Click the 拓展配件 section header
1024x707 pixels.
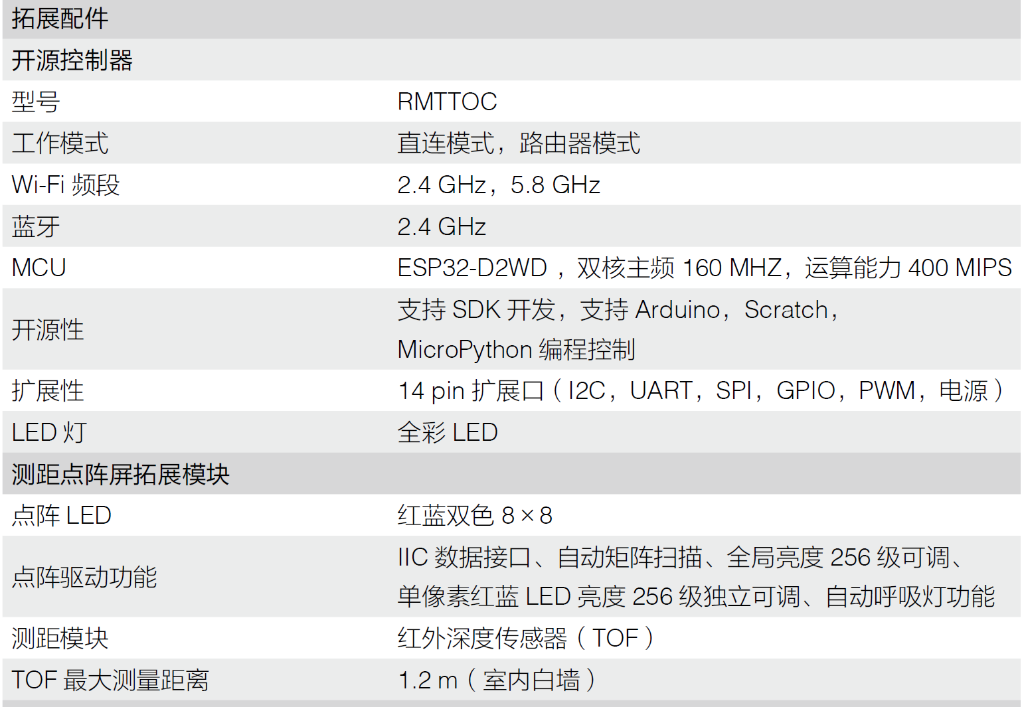point(60,19)
